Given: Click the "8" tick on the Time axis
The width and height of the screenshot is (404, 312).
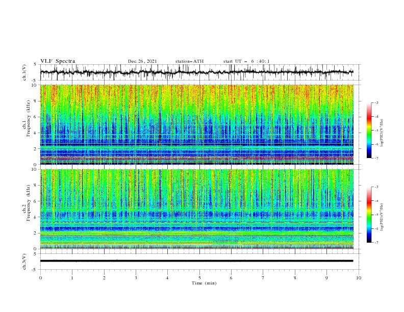Looking at the screenshot, I should (x=295, y=278).
